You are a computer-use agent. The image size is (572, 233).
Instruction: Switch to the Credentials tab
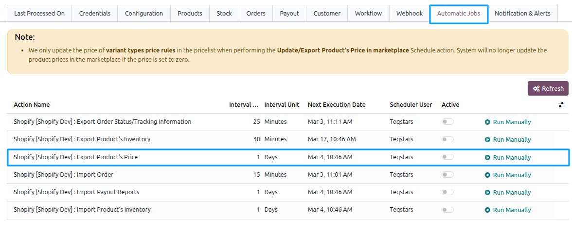click(95, 14)
